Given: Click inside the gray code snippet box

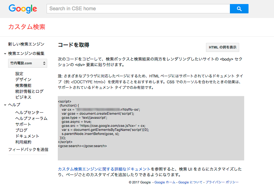Looking at the screenshot, I should point(151,128).
